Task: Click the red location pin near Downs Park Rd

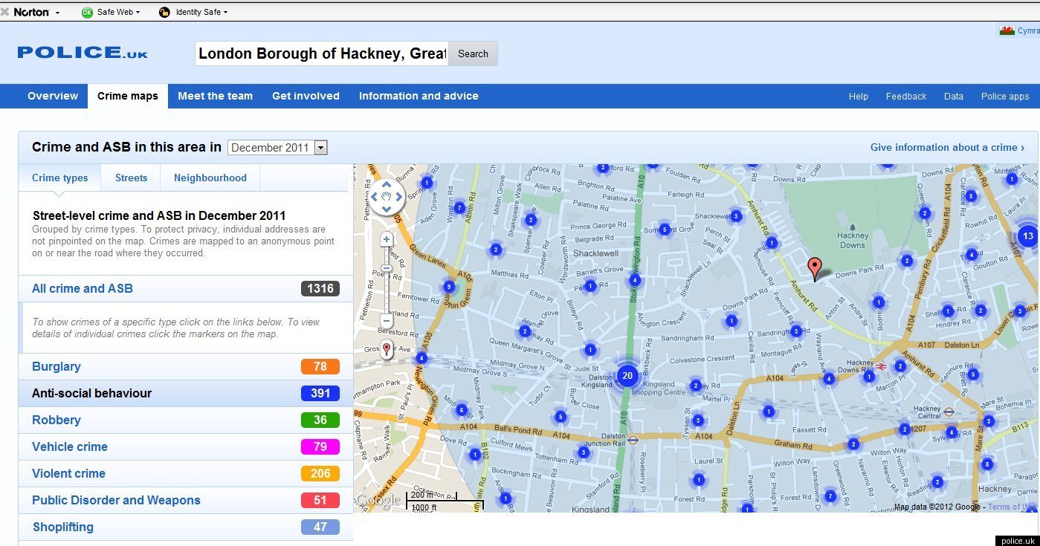Action: pyautogui.click(x=815, y=270)
